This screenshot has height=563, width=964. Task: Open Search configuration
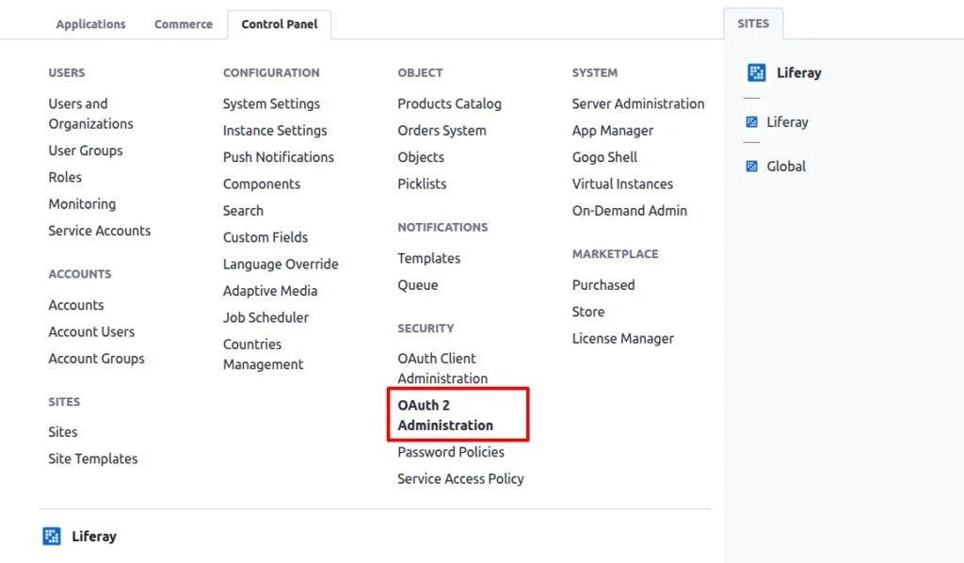(x=243, y=211)
